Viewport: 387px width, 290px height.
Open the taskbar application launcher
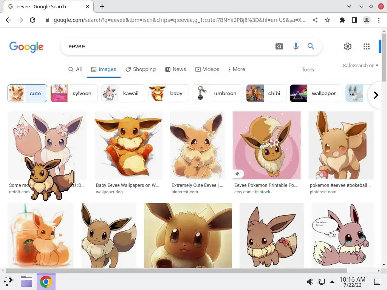tap(8, 281)
